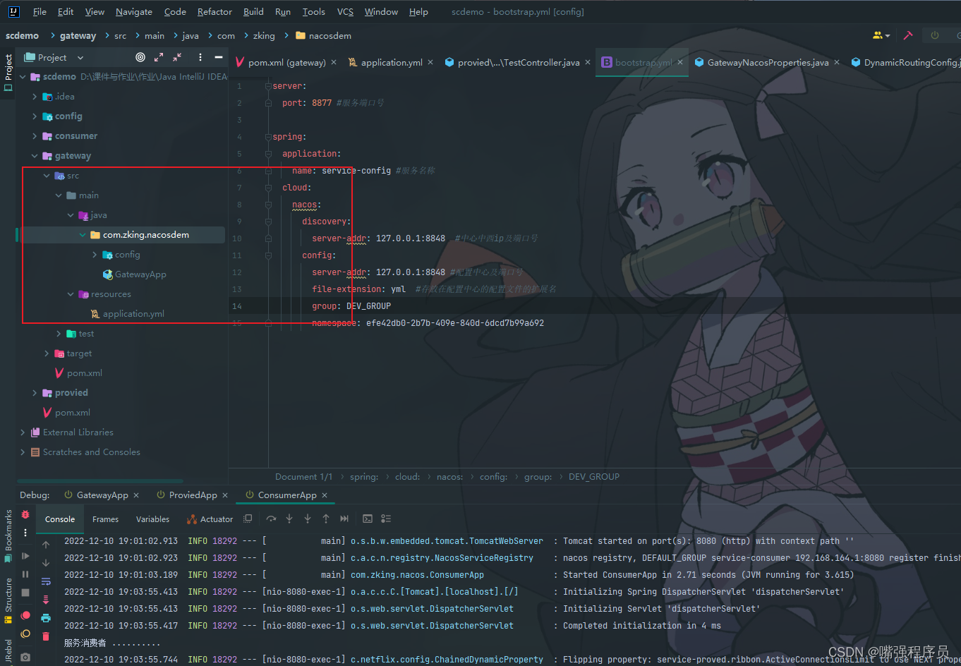Hide the Project panel with minus icon
Viewport: 961px width, 666px height.
pyautogui.click(x=219, y=57)
